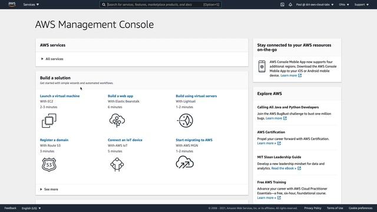The image size is (377, 212).
Task: Open the notifications bell icon
Action: click(290, 5)
